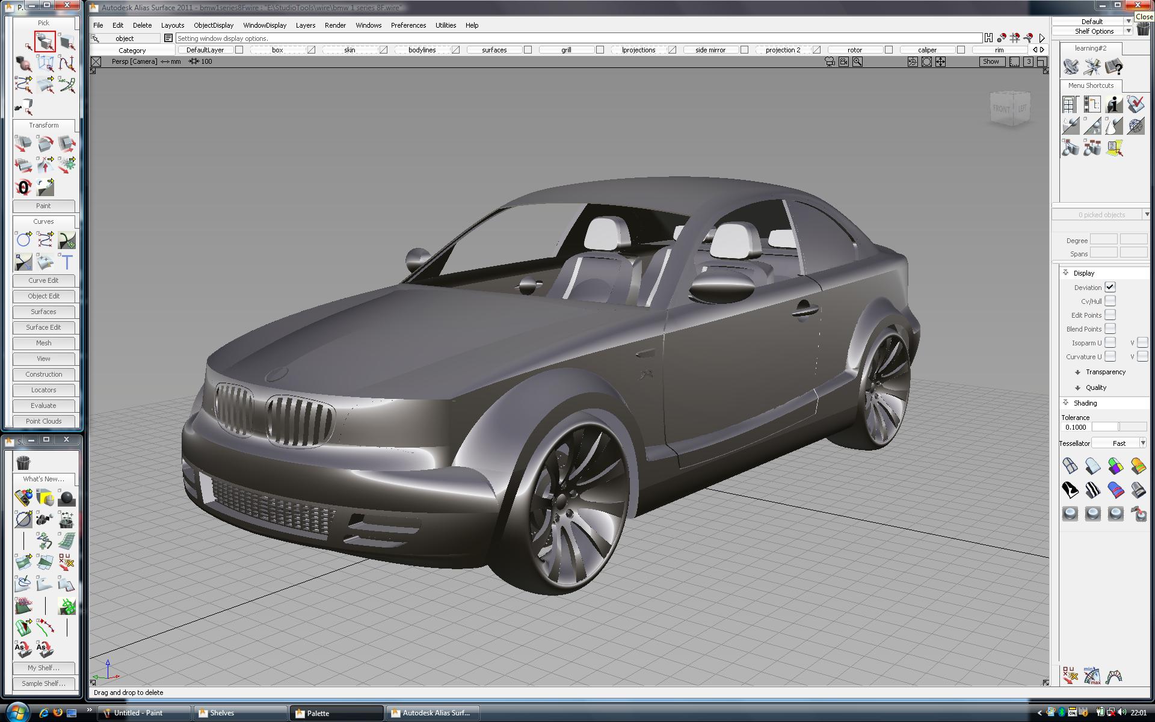Click the Circle curve tool
Image resolution: width=1155 pixels, height=722 pixels.
pyautogui.click(x=23, y=239)
